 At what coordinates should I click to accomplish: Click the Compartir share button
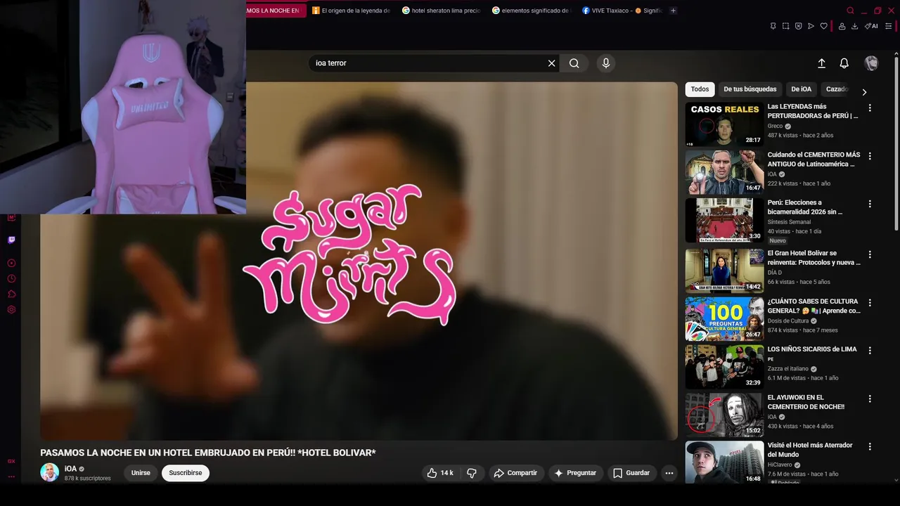[x=515, y=473]
